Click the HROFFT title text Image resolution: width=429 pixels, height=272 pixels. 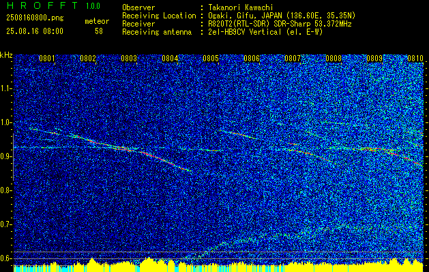43,5
